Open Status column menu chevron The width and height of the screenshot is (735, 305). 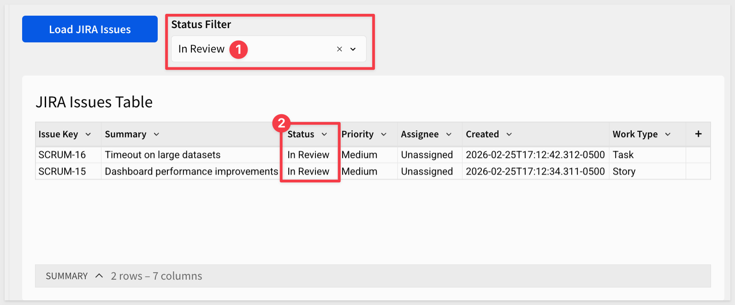[324, 134]
